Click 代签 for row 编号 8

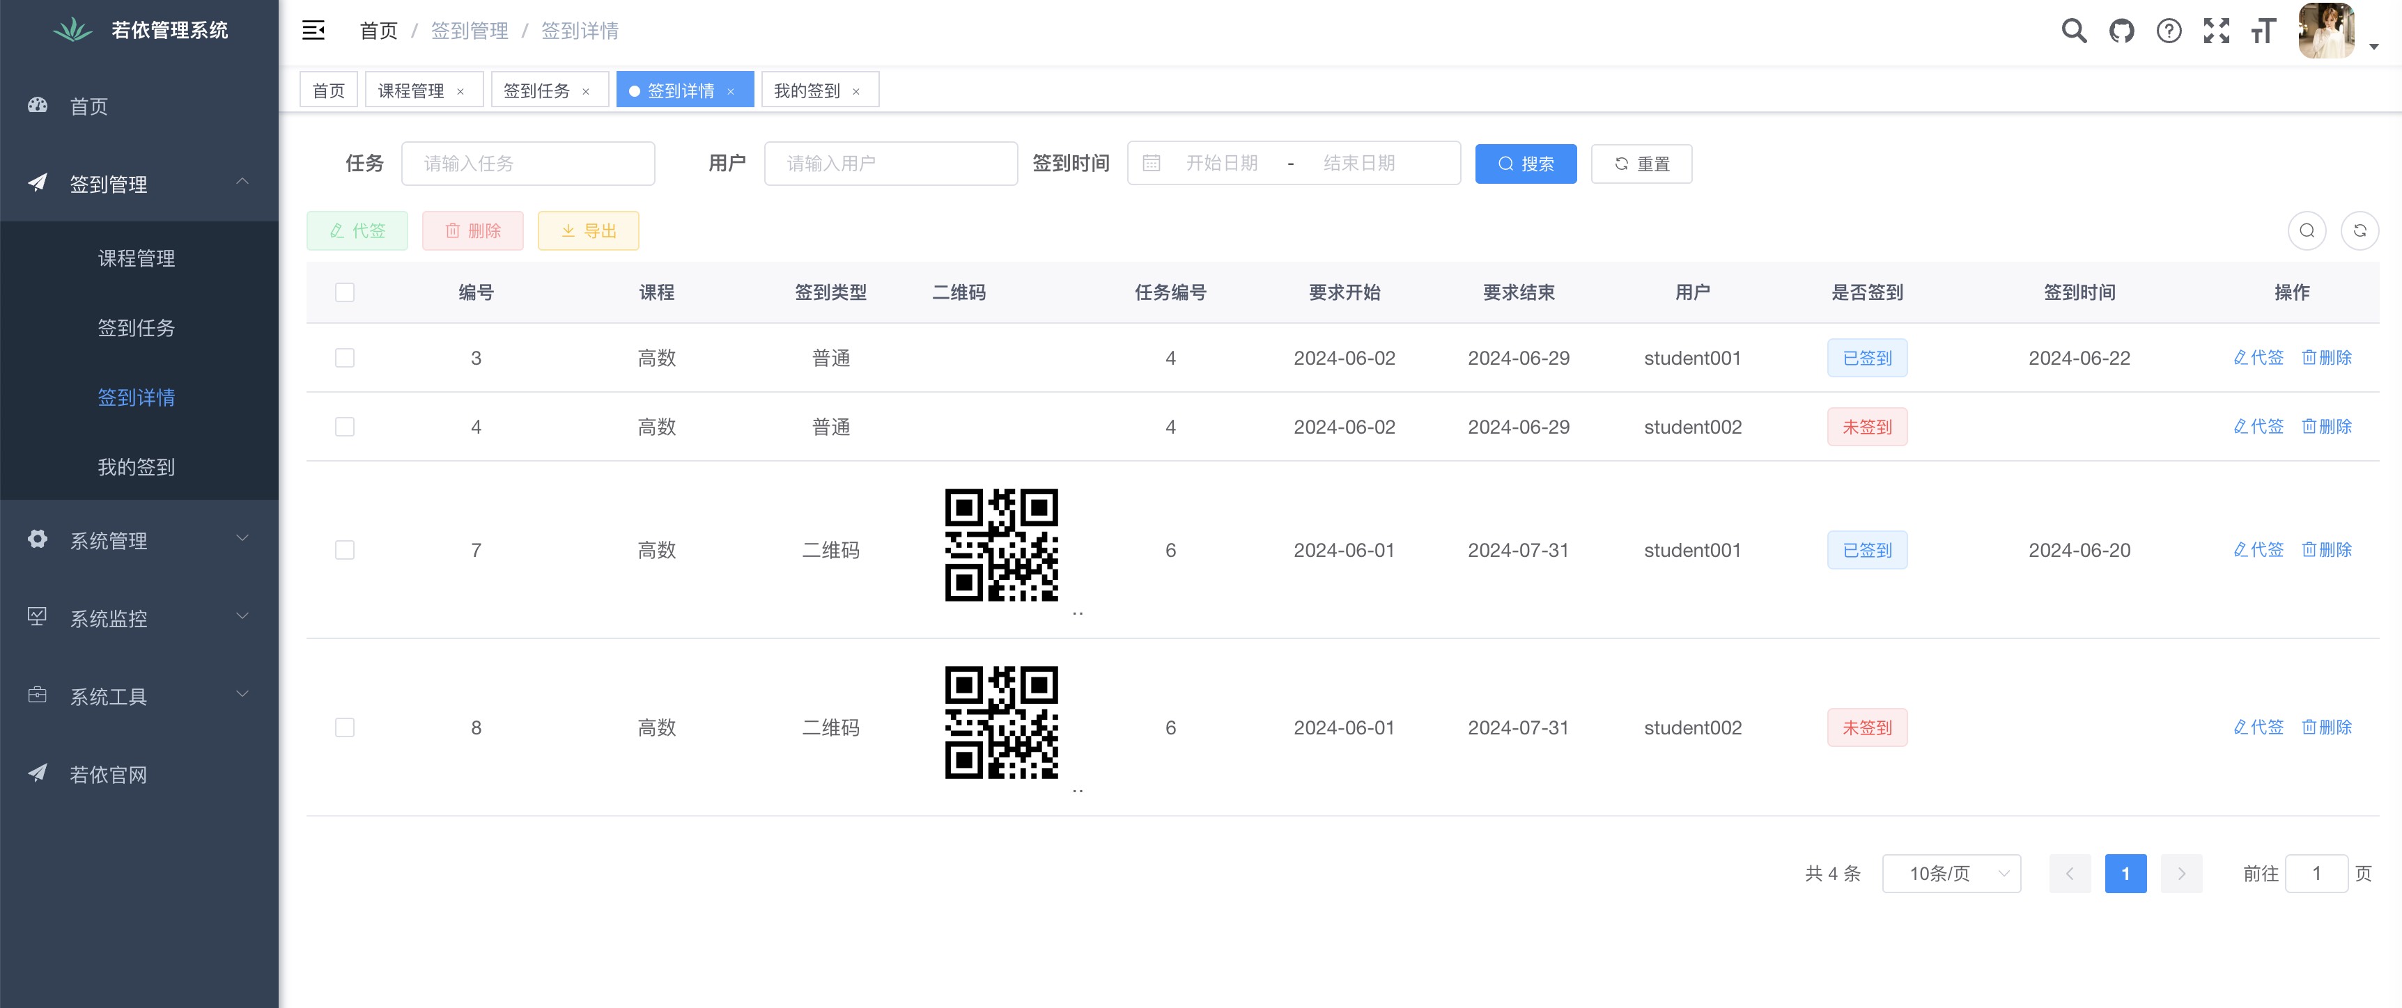tap(2258, 727)
